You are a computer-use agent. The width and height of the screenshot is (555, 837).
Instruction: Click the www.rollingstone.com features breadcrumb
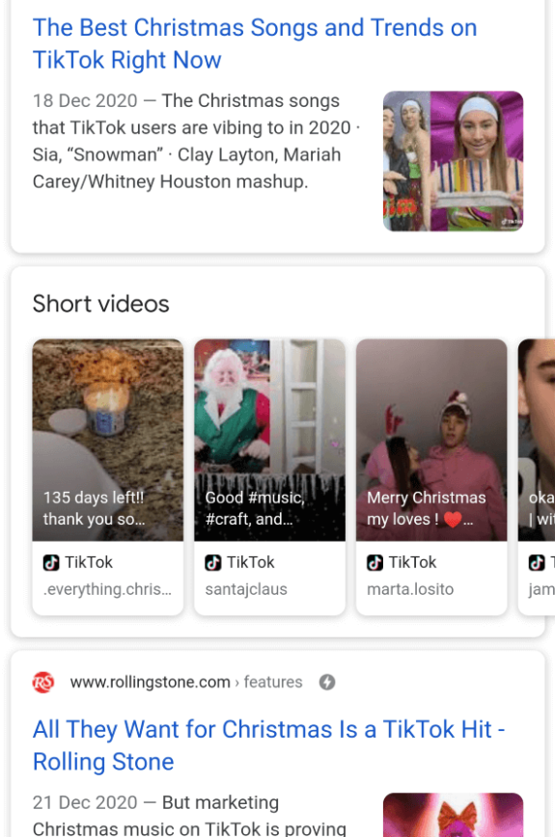(186, 682)
